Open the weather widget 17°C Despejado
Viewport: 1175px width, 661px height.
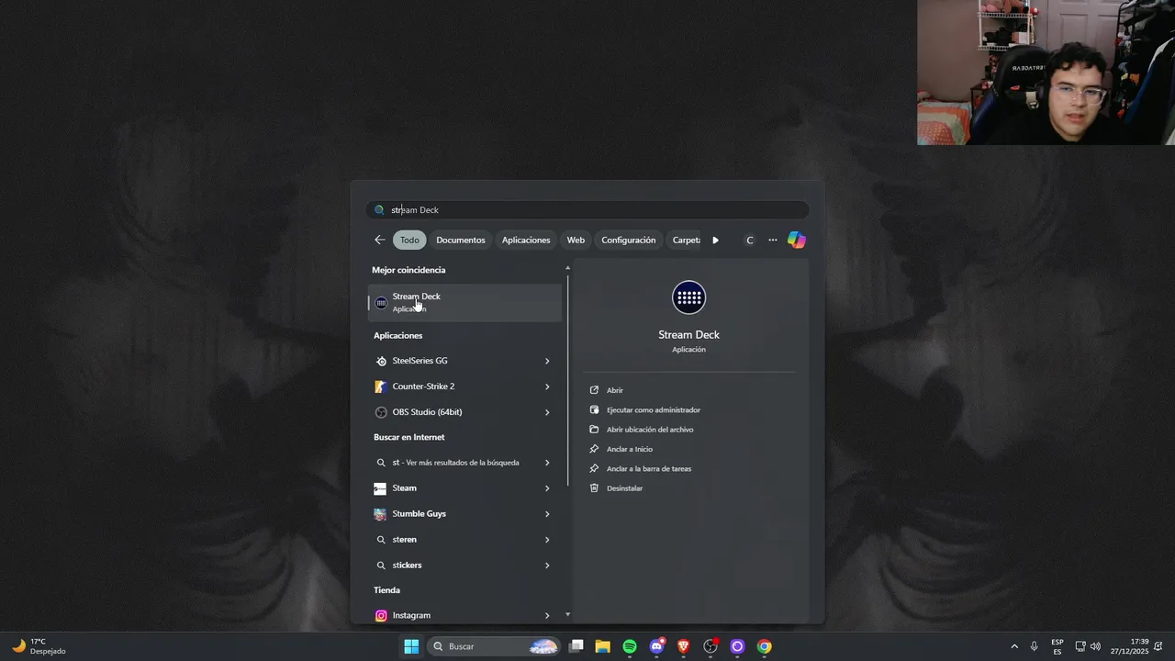(x=39, y=646)
